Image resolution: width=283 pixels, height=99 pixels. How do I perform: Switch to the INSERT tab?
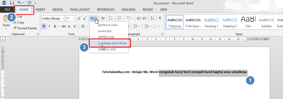[x=40, y=10]
